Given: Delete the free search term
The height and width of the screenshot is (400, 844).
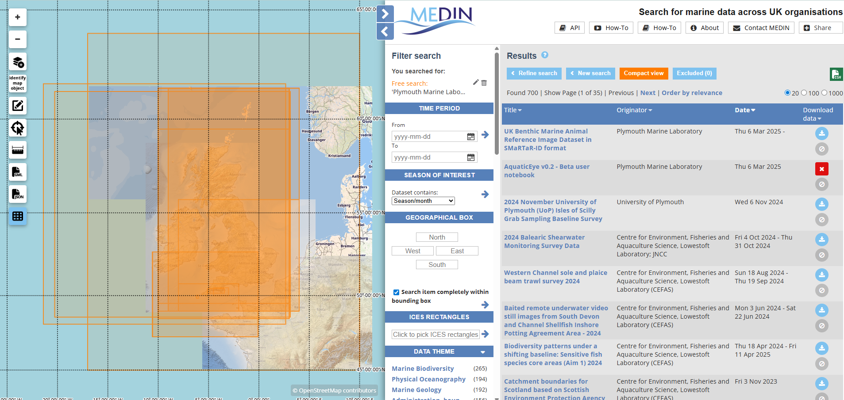Looking at the screenshot, I should click(x=484, y=83).
